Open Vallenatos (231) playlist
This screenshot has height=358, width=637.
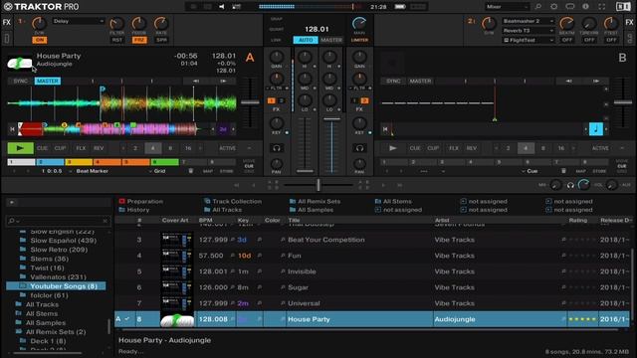[58, 276]
